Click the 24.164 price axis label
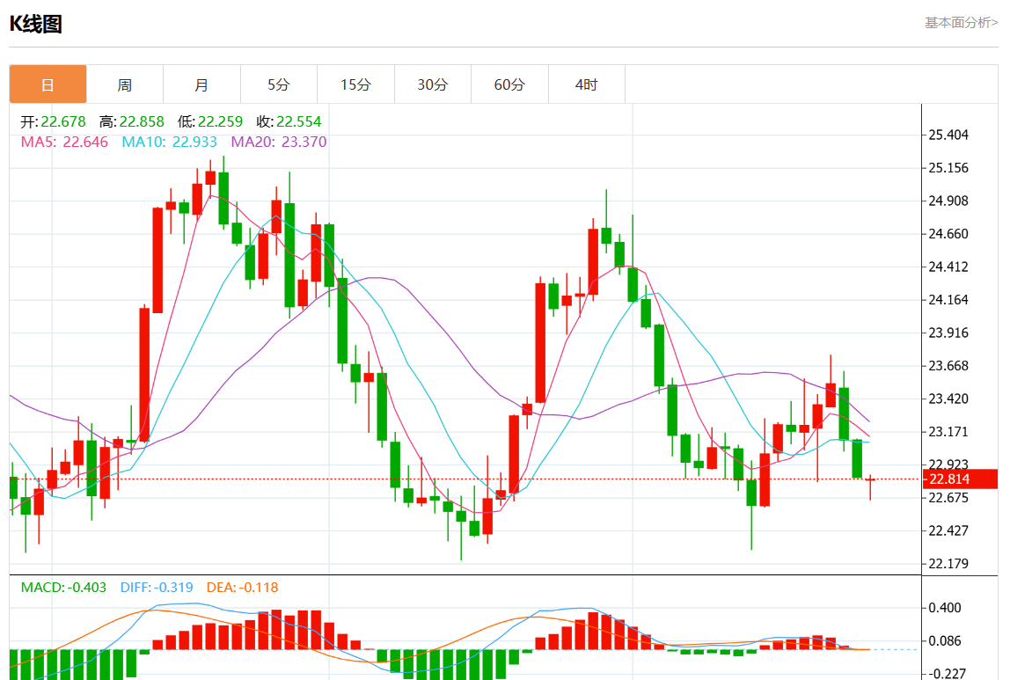Viewport: 1010px width, 680px height. click(948, 299)
